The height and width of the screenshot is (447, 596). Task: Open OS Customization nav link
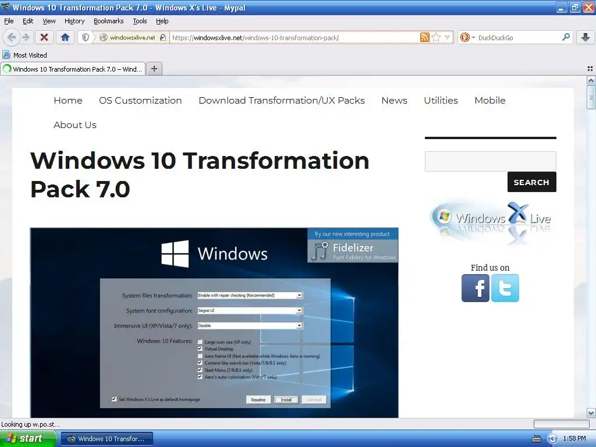coord(140,100)
